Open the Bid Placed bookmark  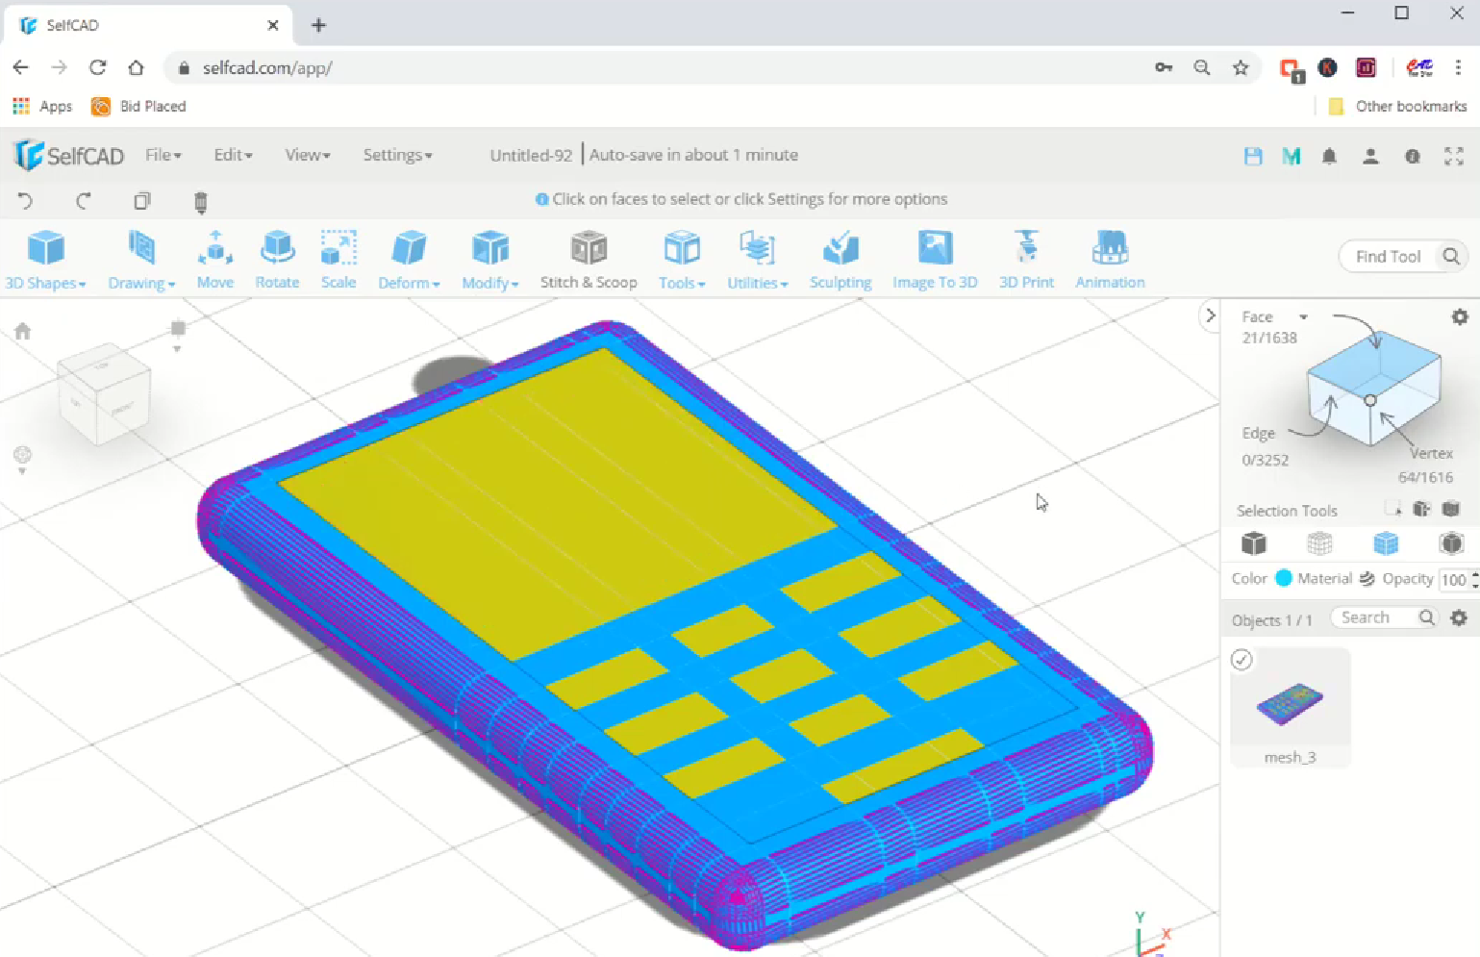[138, 106]
